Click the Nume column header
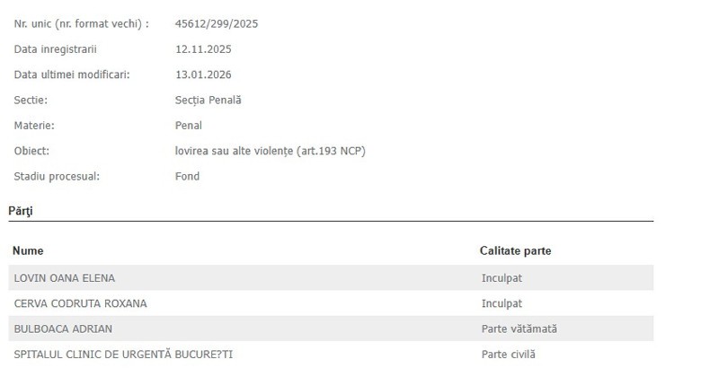 click(28, 251)
